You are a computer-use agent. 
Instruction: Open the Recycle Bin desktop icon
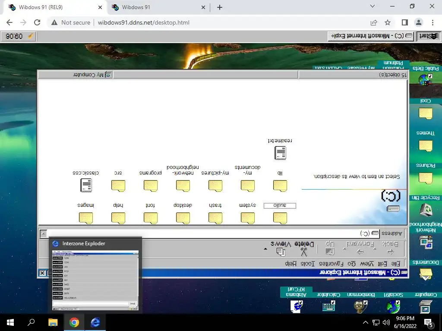tap(426, 210)
